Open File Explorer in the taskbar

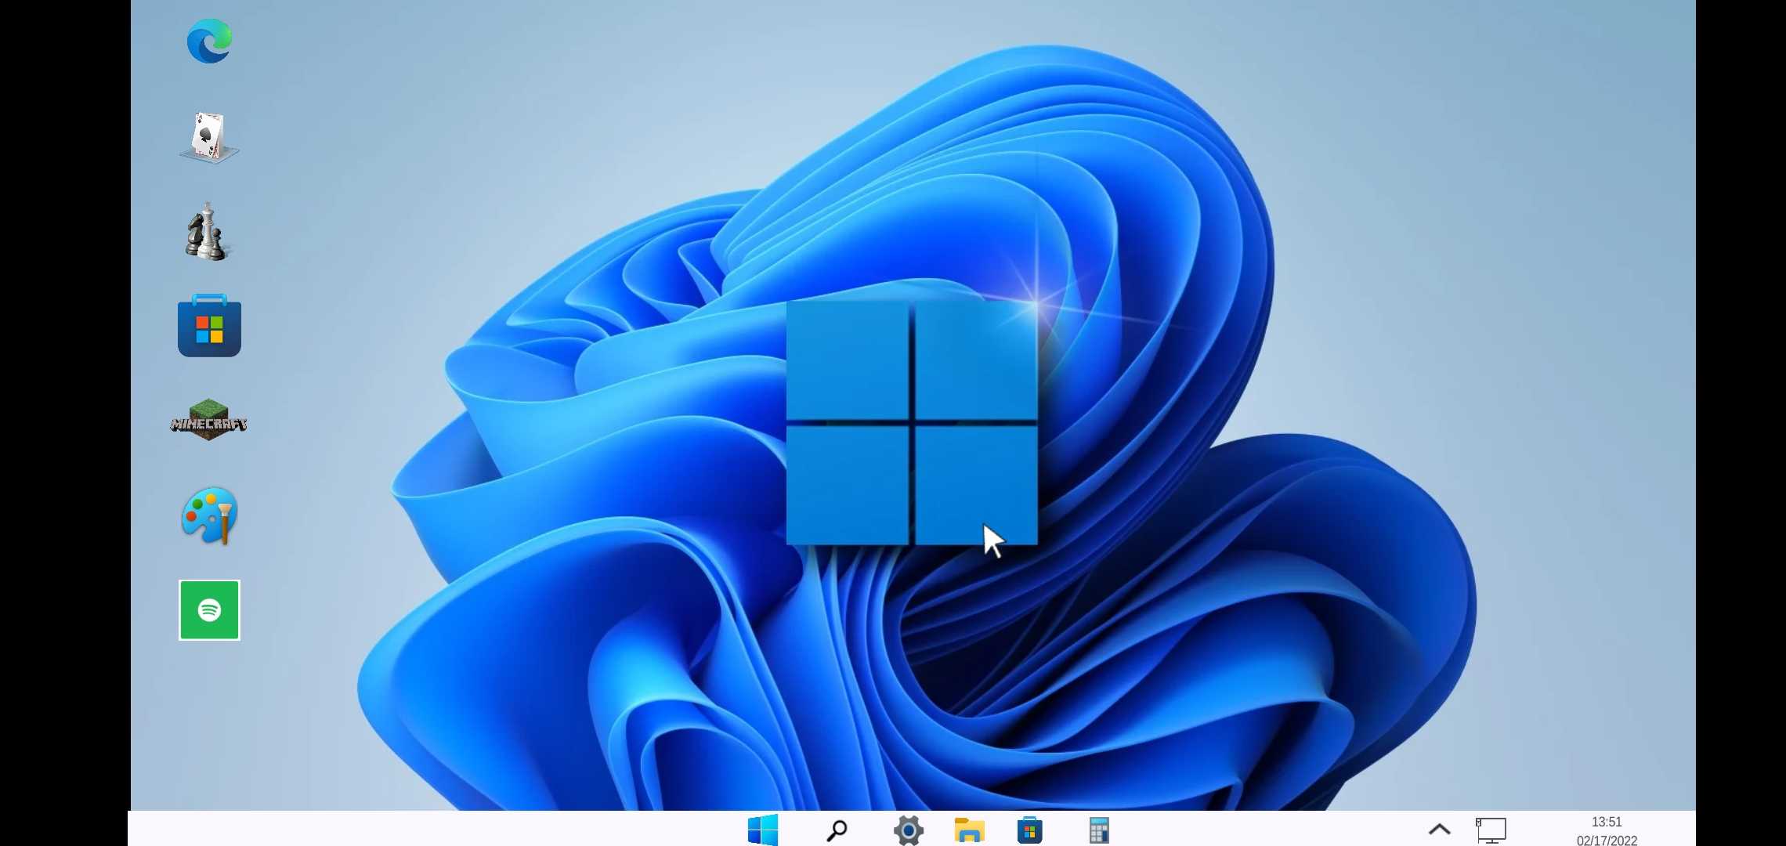(x=969, y=829)
